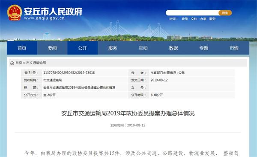Screen dimensions: 257x157
Task: Click 公开时限 label cell
Action: [139, 95]
